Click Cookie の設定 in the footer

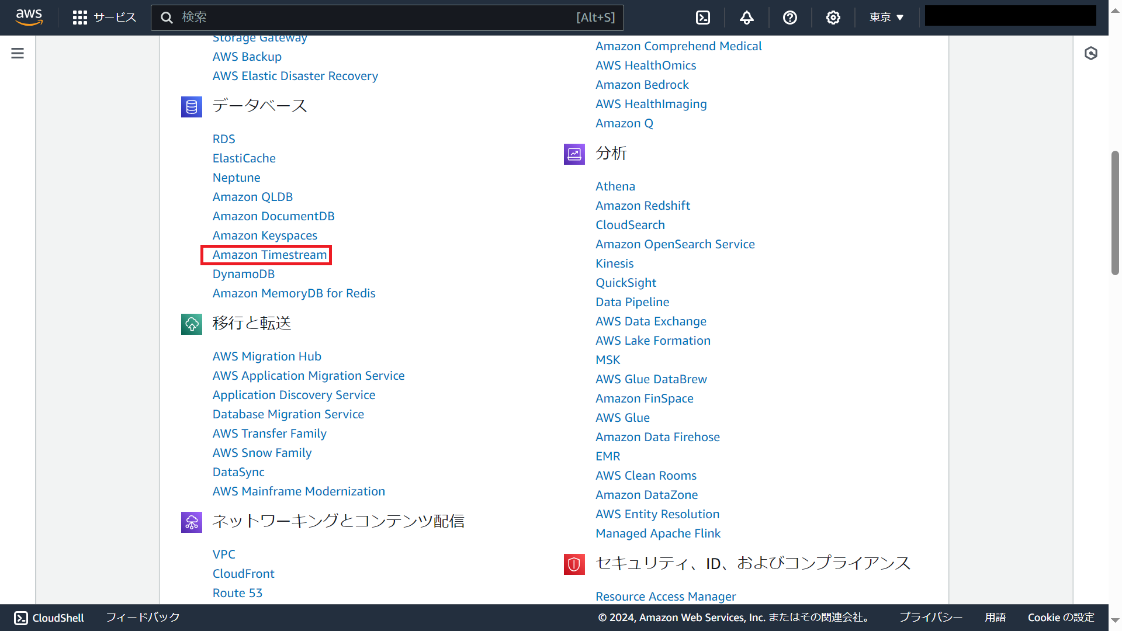[x=1061, y=617]
